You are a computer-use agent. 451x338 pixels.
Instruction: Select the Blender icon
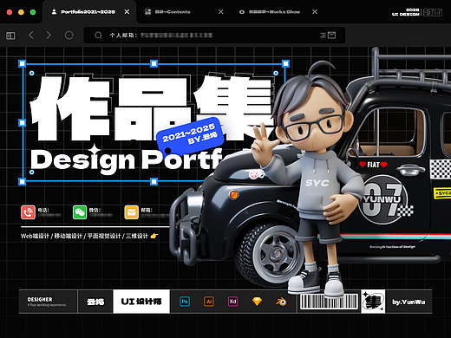click(x=281, y=302)
